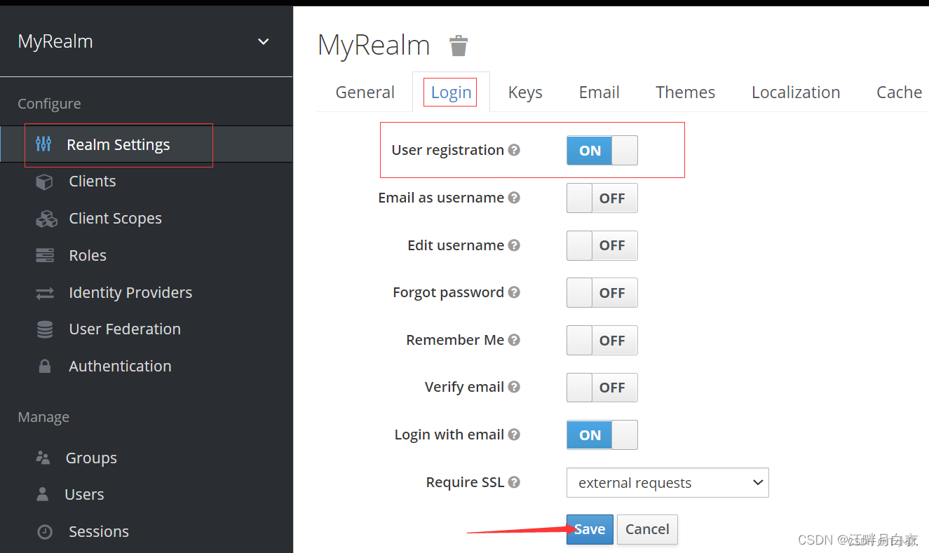Click the Identity Providers arrows icon
The width and height of the screenshot is (929, 553).
pyautogui.click(x=45, y=293)
